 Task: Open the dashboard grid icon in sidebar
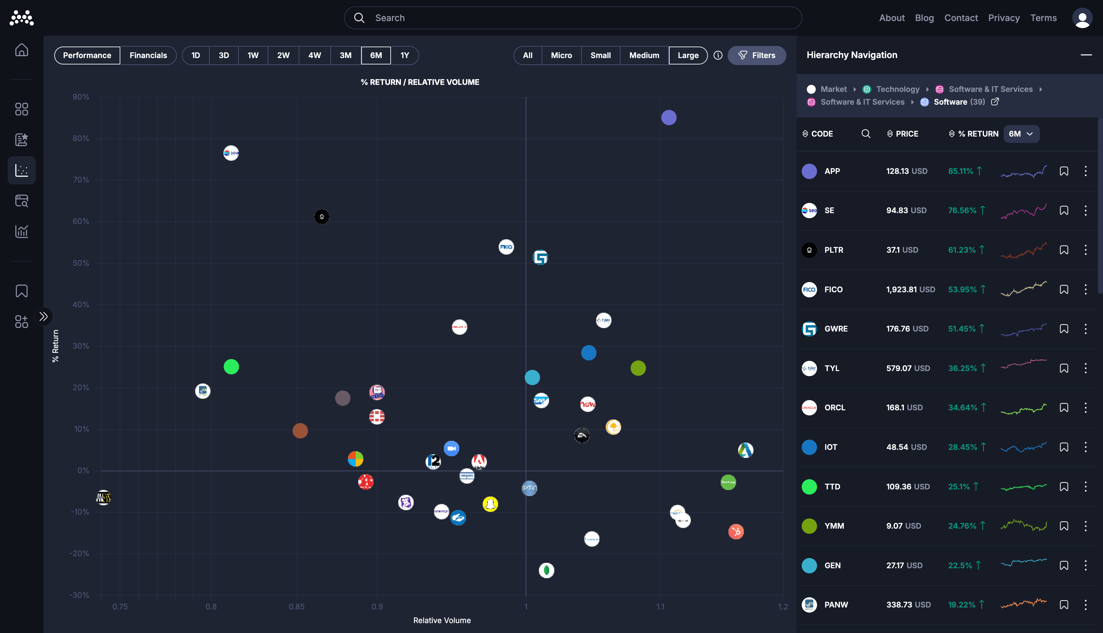point(21,109)
